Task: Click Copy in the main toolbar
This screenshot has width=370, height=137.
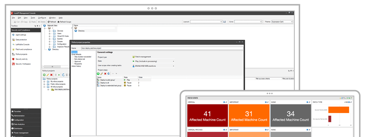Action: (x=24, y=22)
